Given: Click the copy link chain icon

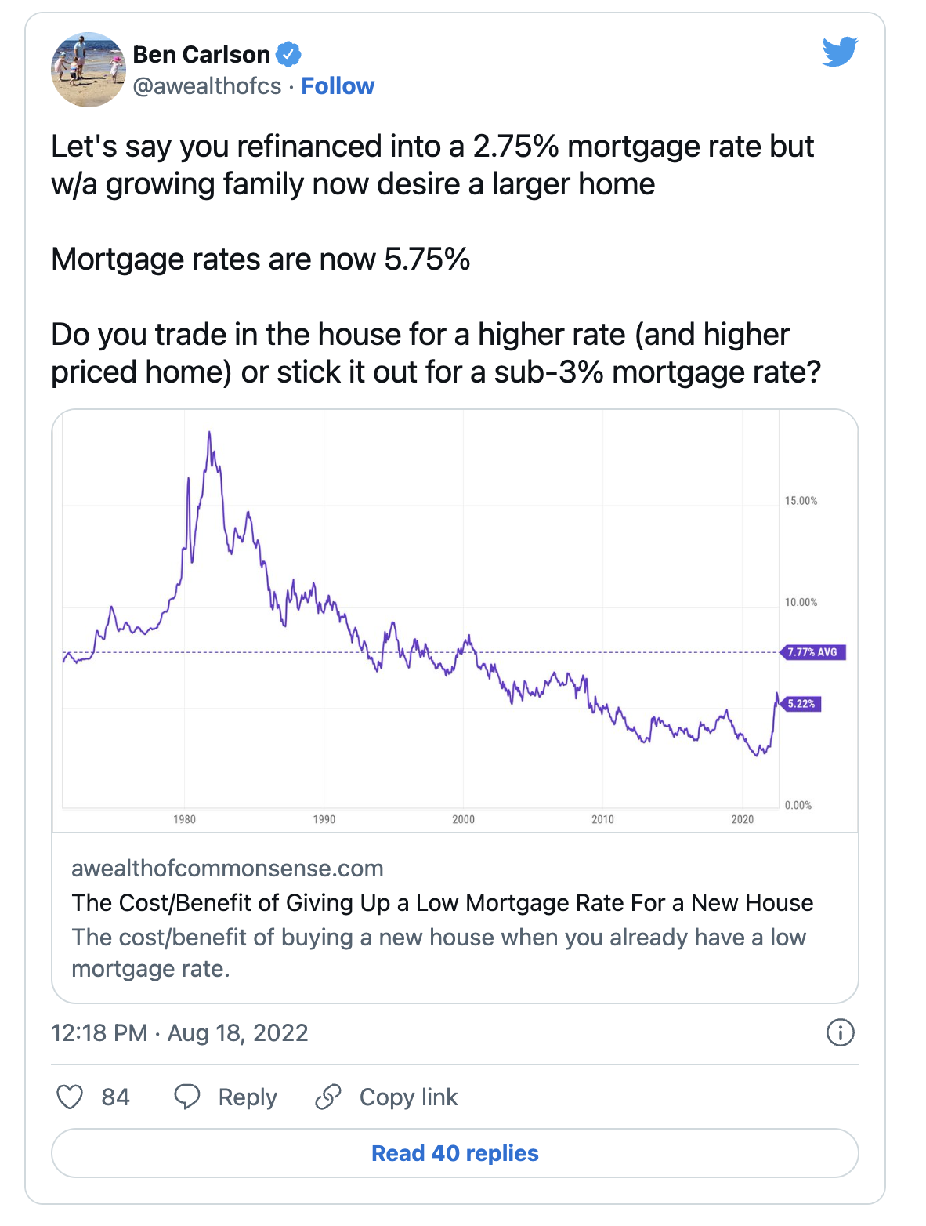Looking at the screenshot, I should (328, 1097).
